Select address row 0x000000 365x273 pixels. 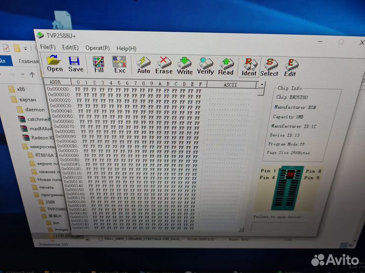[x=124, y=90]
